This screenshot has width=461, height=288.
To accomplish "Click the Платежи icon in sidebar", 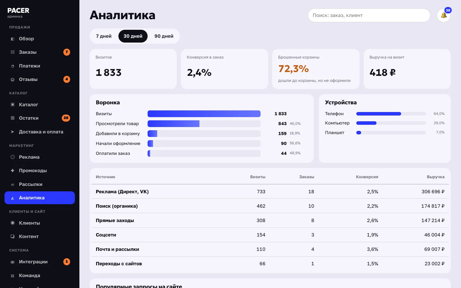I will click(x=12, y=66).
